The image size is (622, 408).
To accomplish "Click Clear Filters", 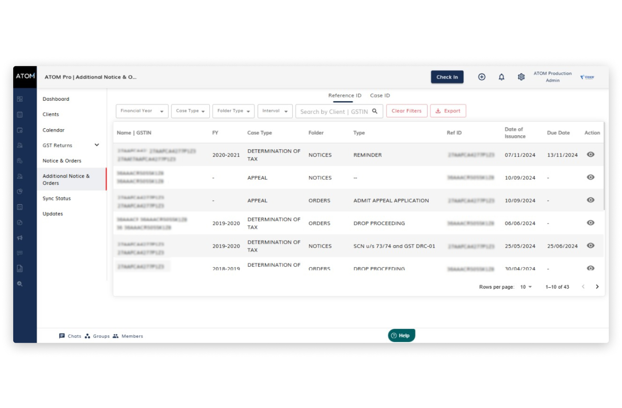I will click(406, 111).
